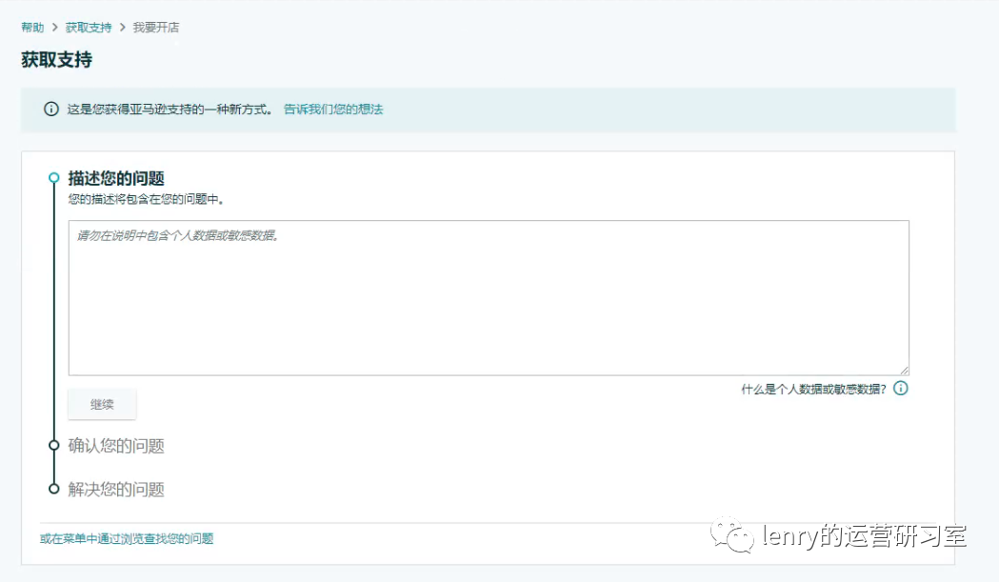This screenshot has width=999, height=582.
Task: Open 或在菜单中通过浏览查找您的问题 link
Action: [x=127, y=538]
